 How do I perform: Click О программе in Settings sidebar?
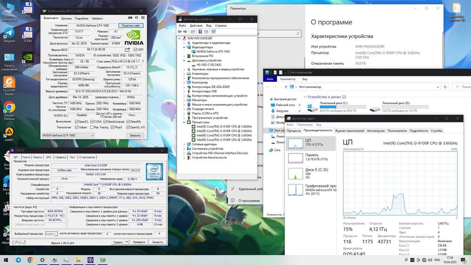tap(249, 201)
